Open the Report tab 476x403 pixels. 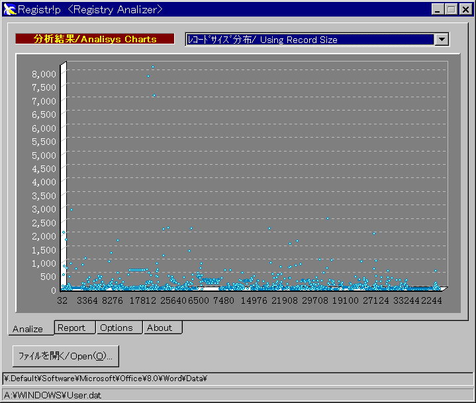pyautogui.click(x=71, y=328)
